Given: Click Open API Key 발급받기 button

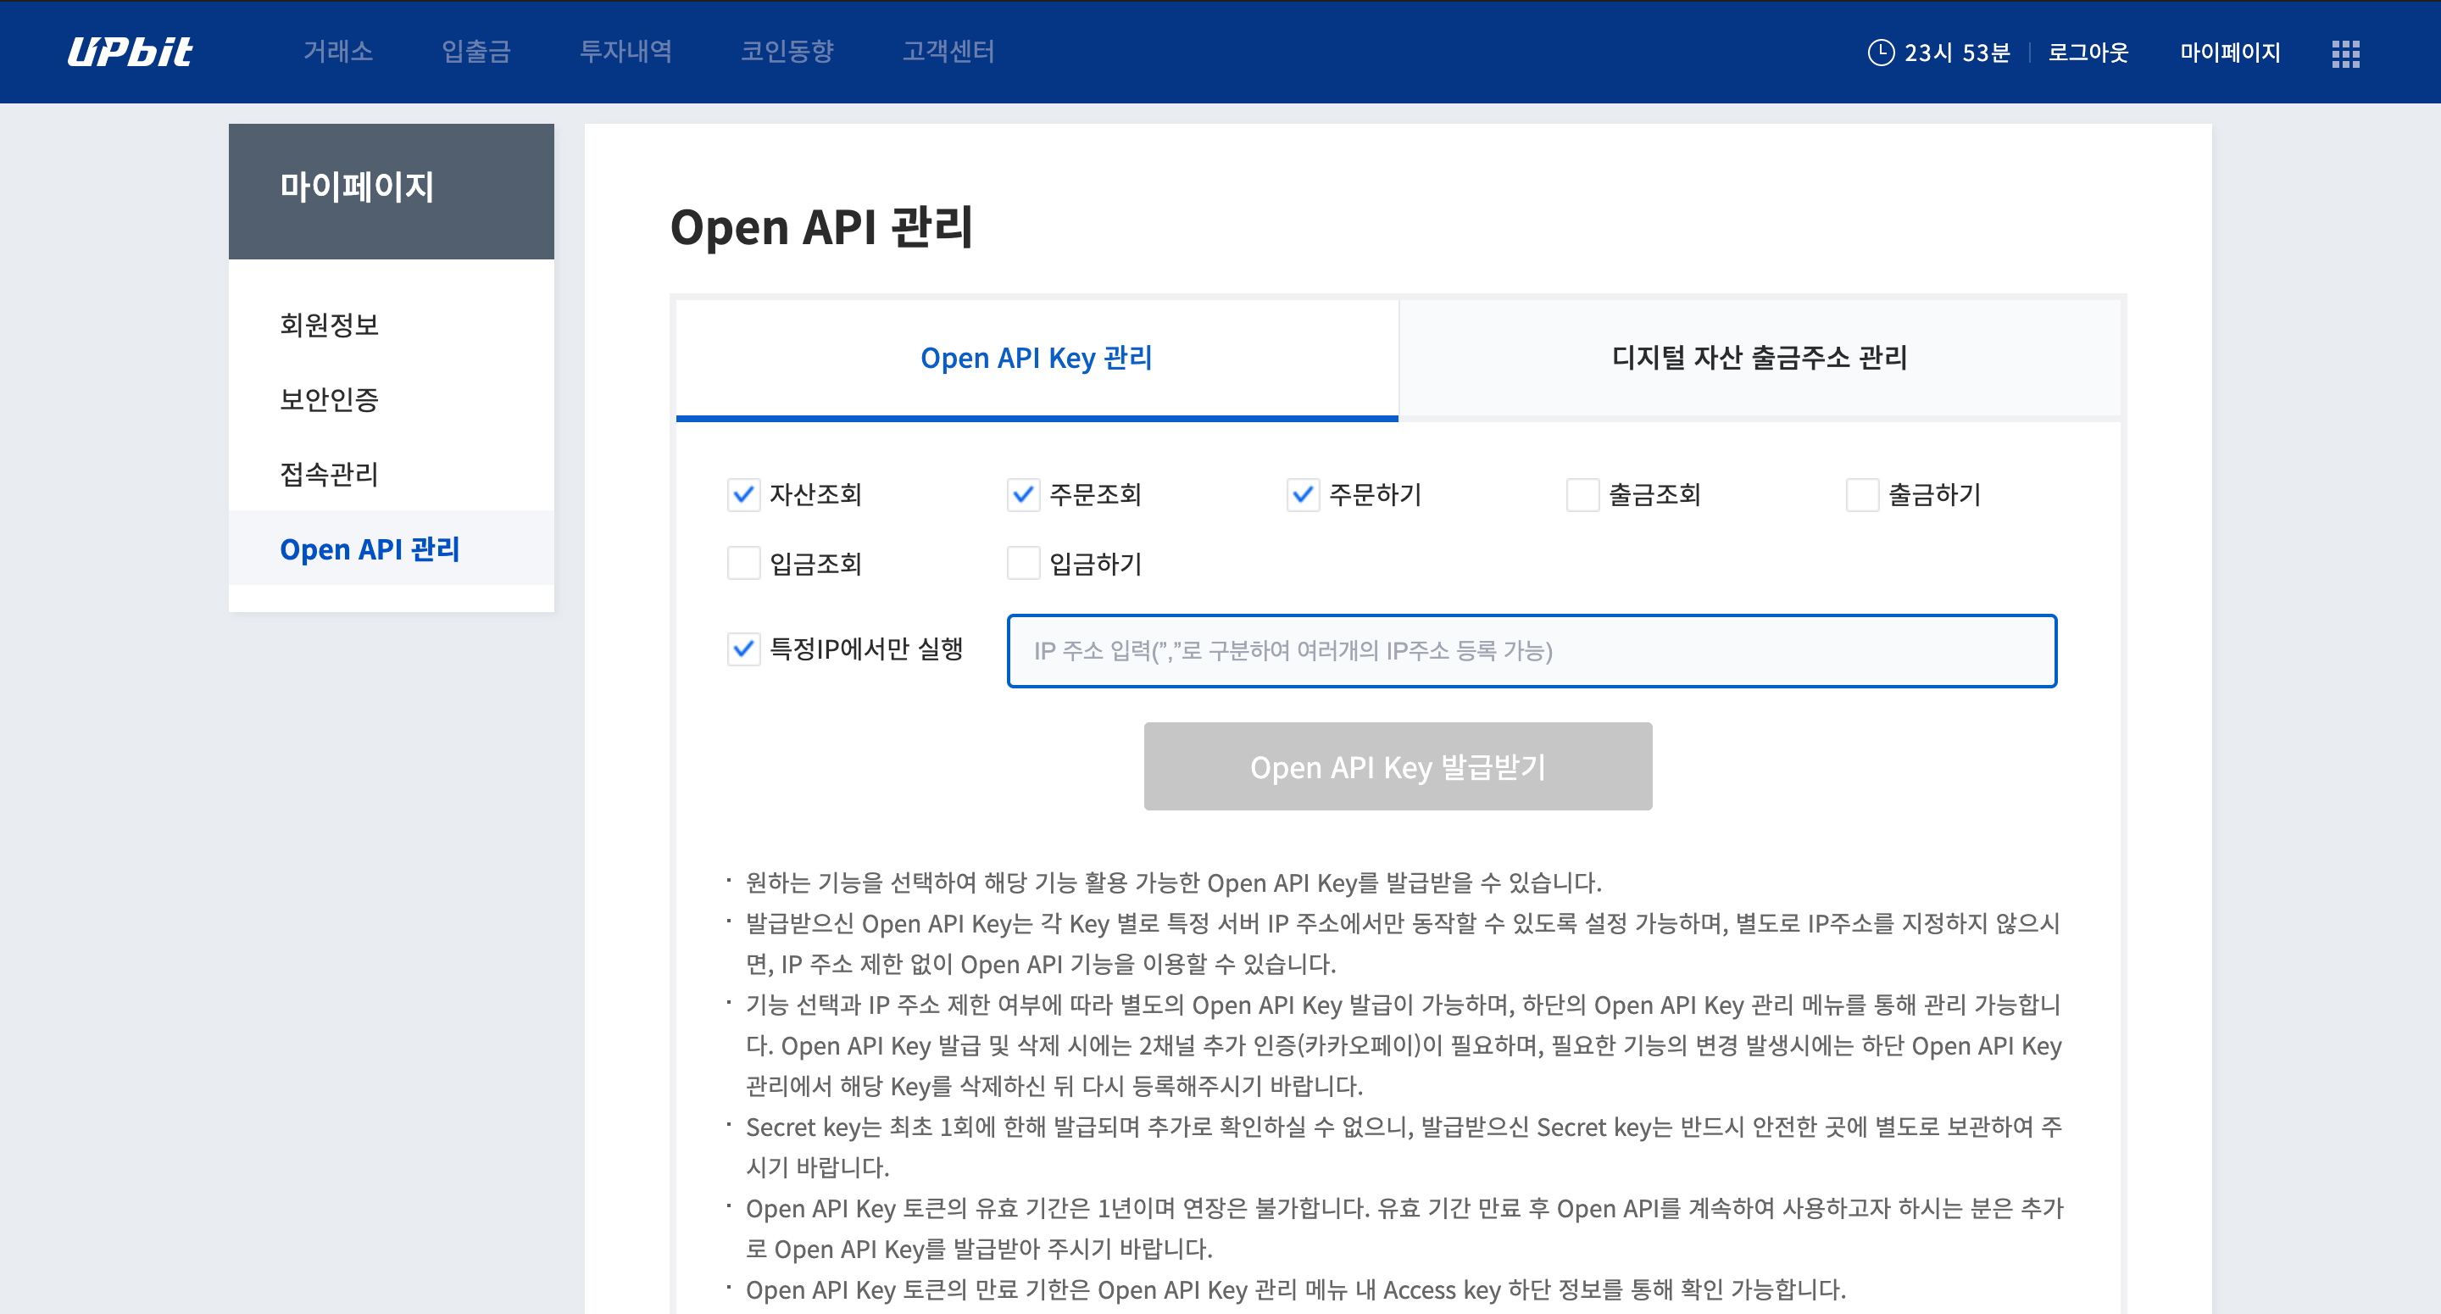Looking at the screenshot, I should pos(1397,767).
